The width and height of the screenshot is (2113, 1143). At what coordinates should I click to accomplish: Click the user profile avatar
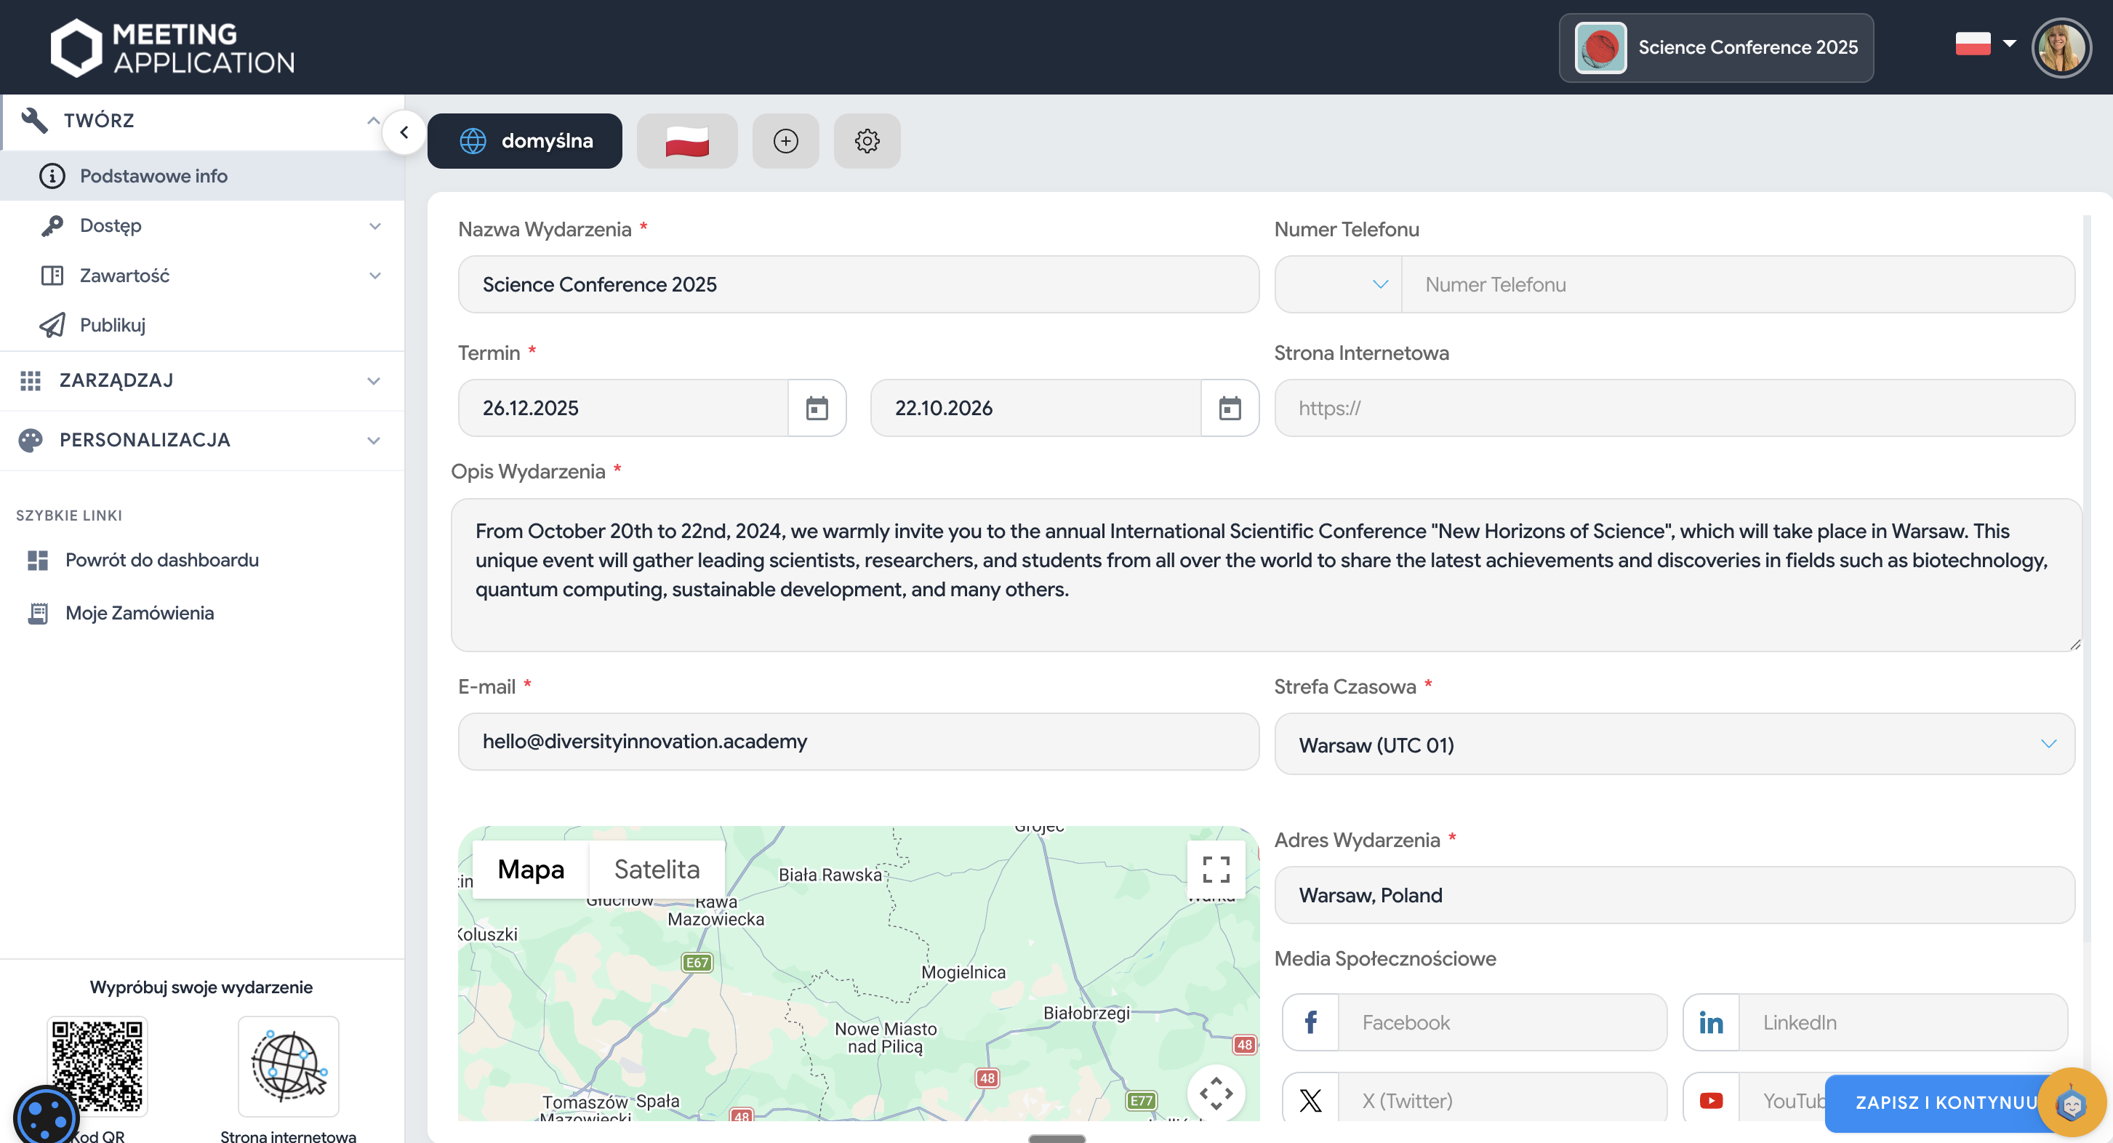[2061, 47]
